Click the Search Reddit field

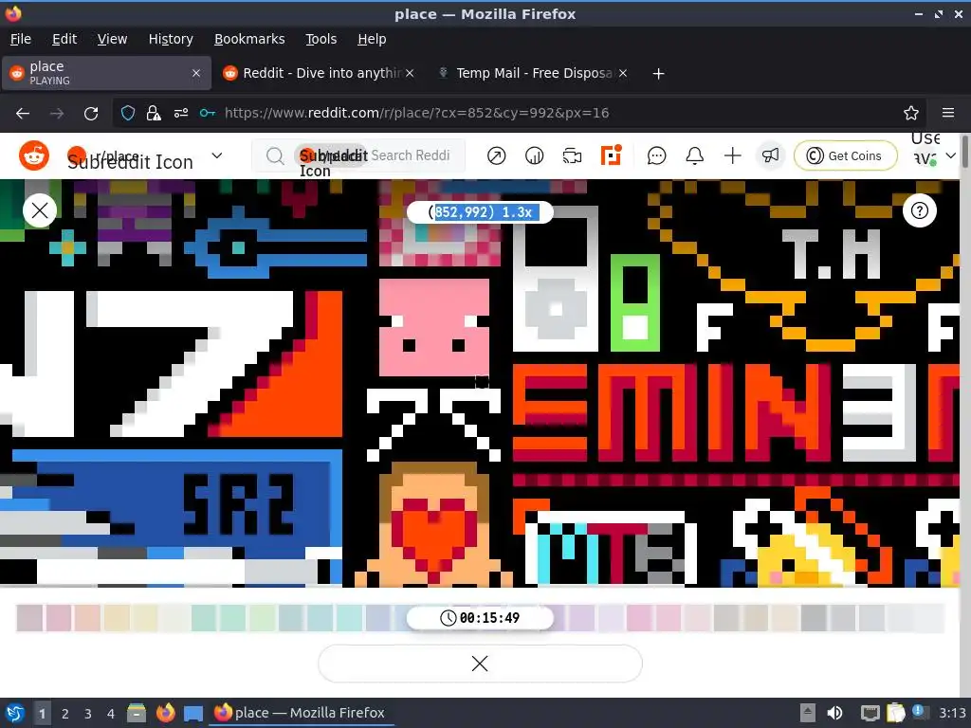click(359, 155)
